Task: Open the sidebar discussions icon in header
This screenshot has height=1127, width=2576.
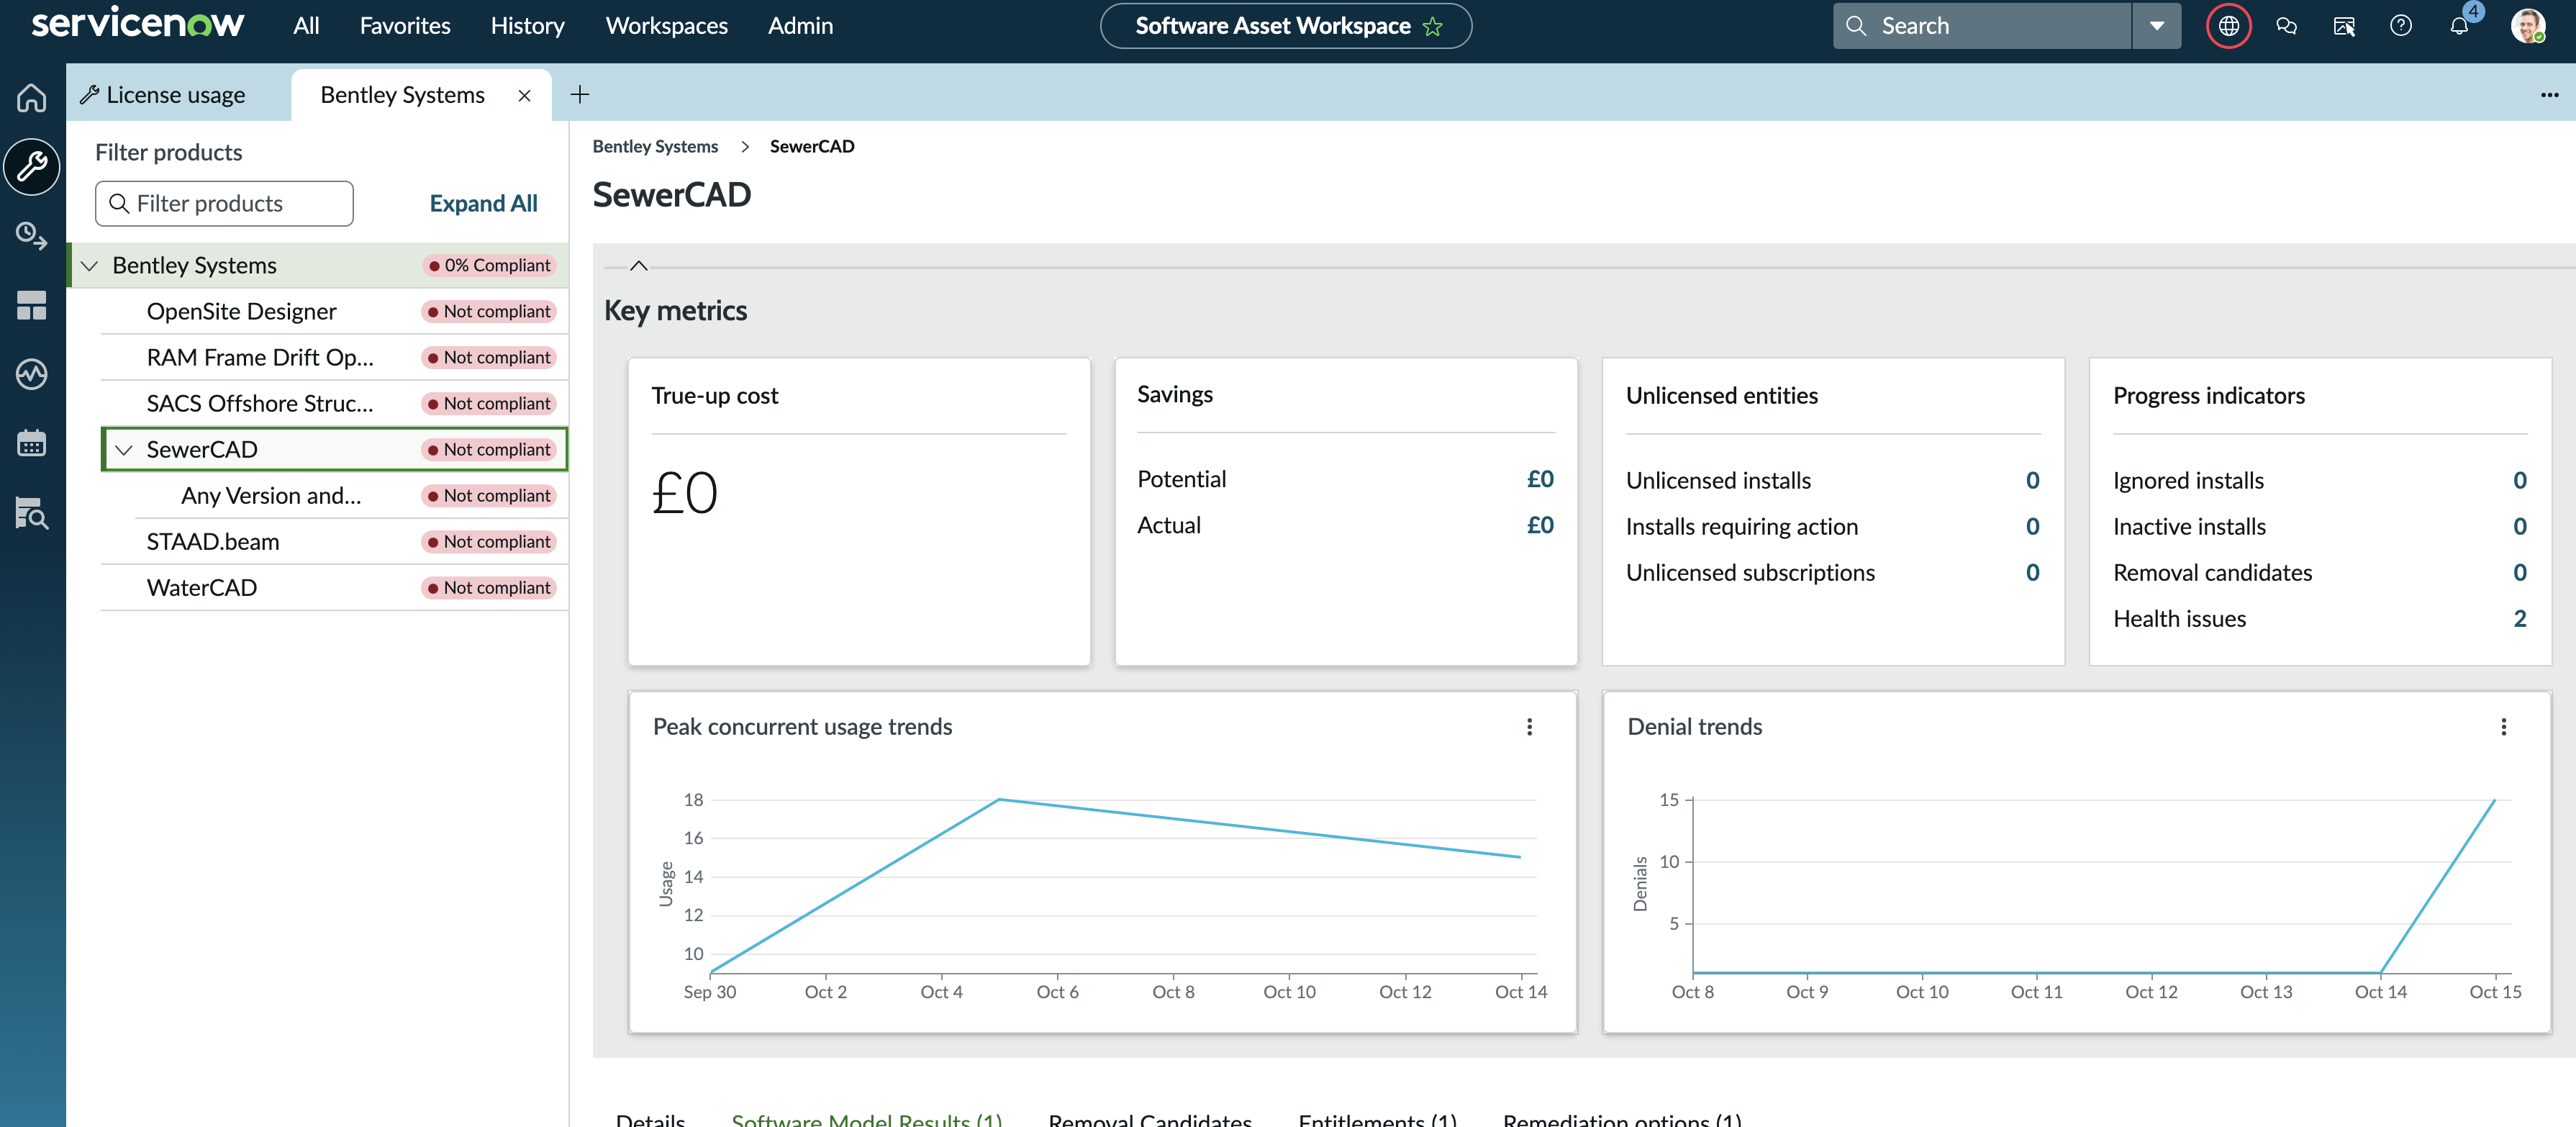Action: (2344, 26)
